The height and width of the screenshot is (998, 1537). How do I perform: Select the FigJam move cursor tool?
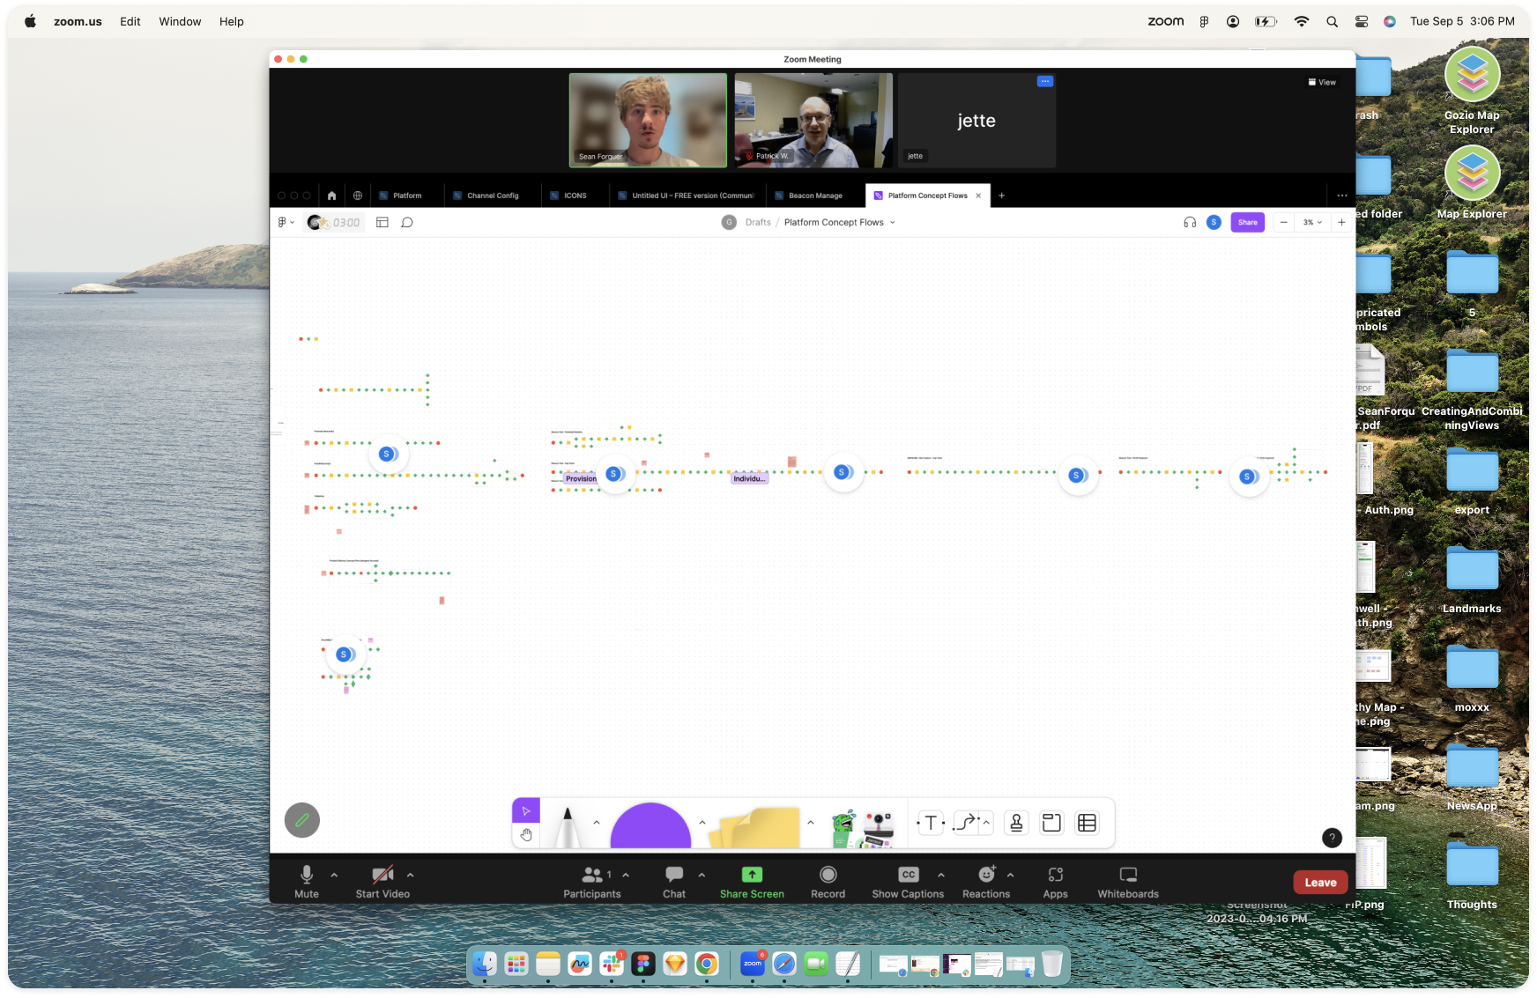[526, 810]
